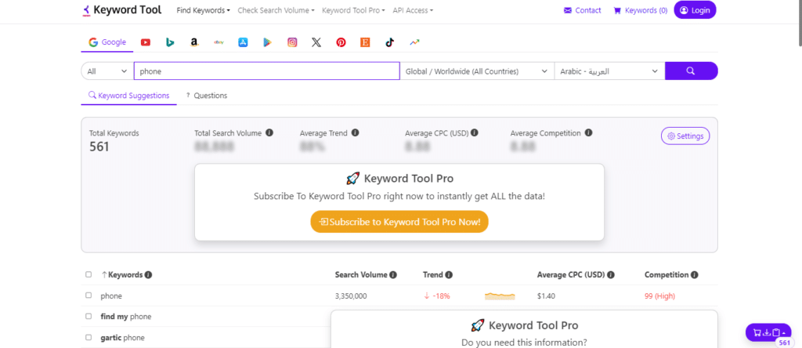This screenshot has width=802, height=348.
Task: Open the Find Keywords menu
Action: (203, 10)
